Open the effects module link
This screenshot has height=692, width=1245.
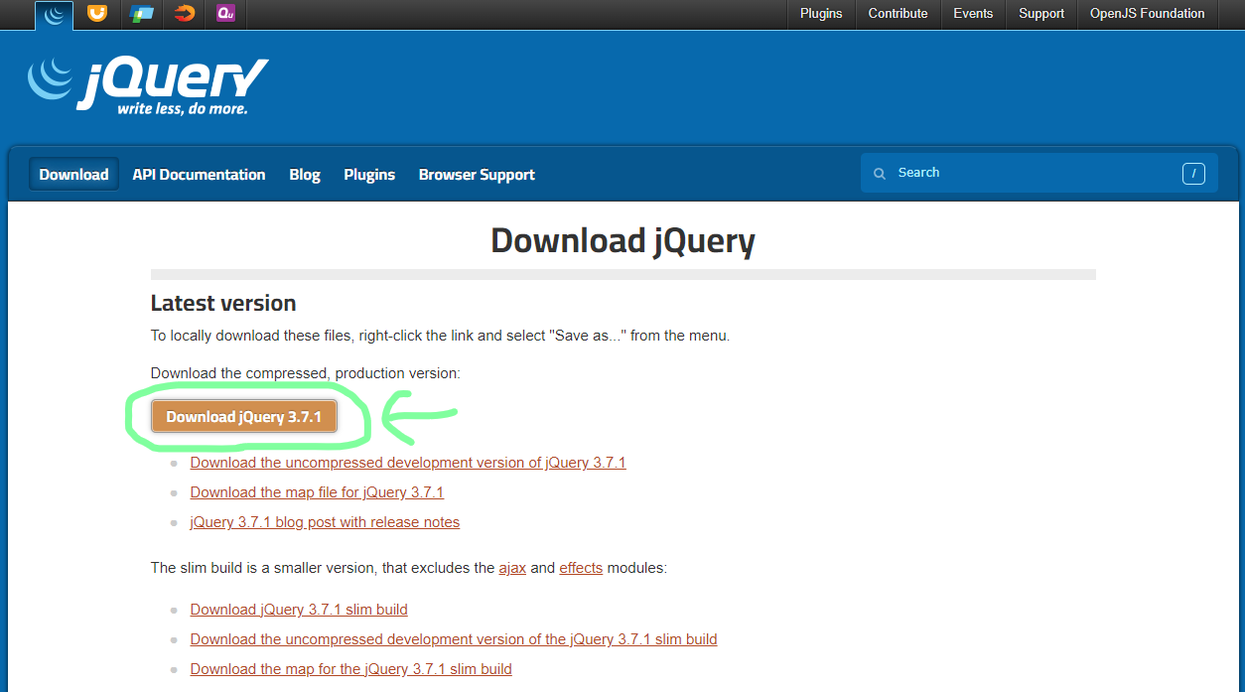[581, 567]
